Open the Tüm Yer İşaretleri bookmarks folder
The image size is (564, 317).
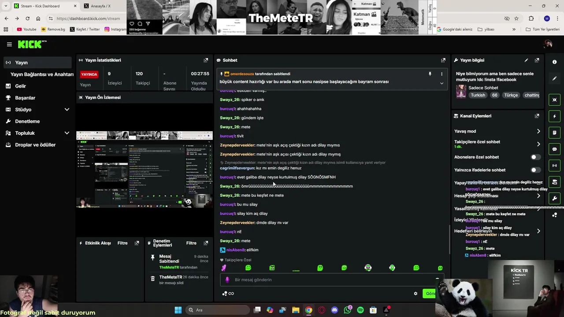click(542, 29)
